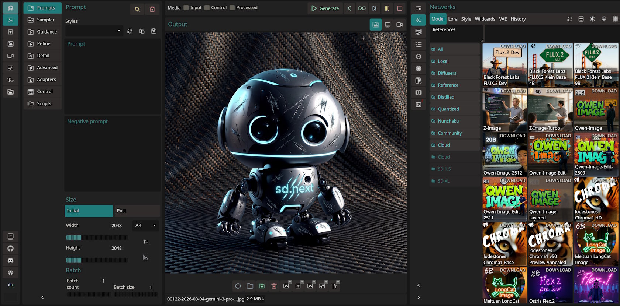This screenshot has width=620, height=306.
Task: Delete the output image using trash icon
Action: (x=274, y=286)
